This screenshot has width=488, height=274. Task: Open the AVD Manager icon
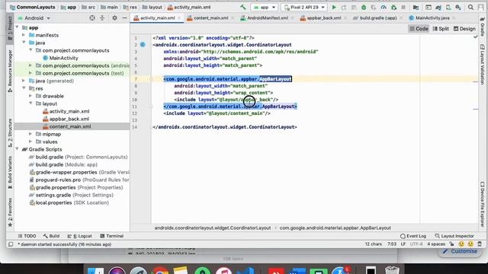coord(448,7)
